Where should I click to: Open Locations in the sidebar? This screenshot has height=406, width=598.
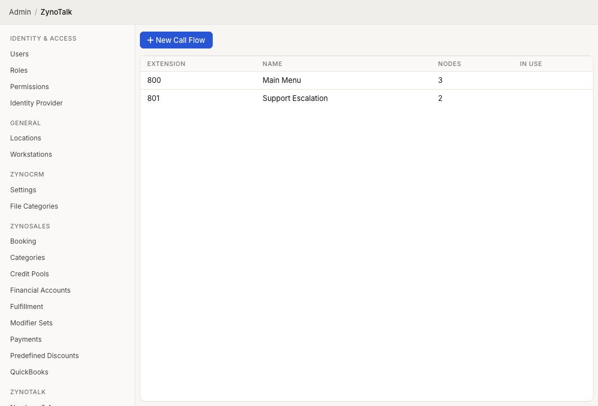25,138
